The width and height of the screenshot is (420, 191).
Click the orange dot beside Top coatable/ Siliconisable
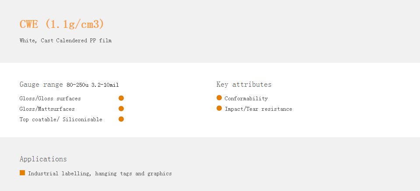[121, 119]
